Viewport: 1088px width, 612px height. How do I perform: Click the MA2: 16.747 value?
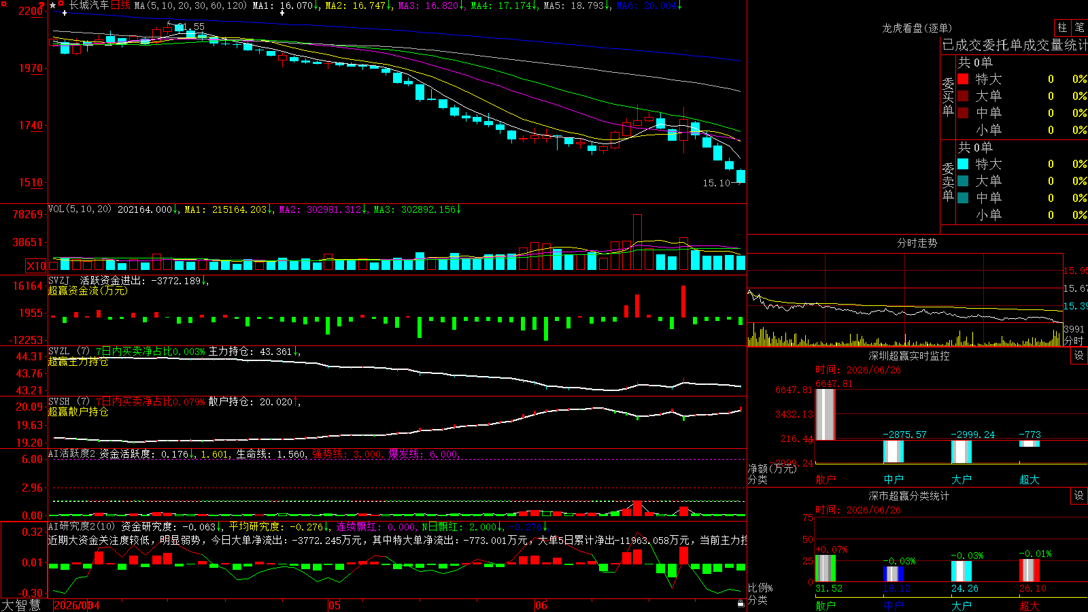pos(358,5)
